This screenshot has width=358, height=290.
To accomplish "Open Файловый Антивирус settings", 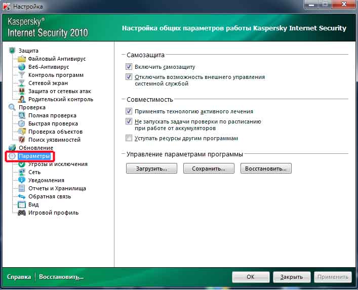I will tap(57, 59).
